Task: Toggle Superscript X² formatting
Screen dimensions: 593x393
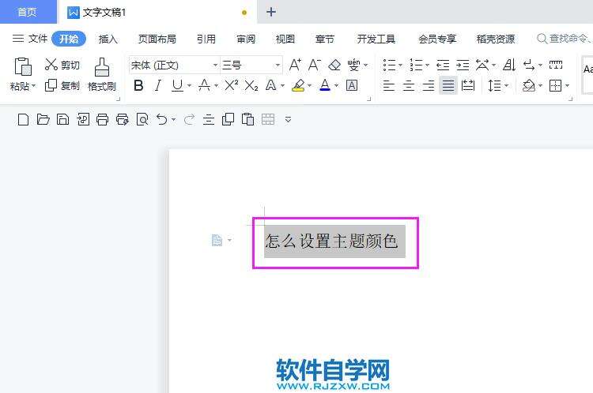Action: click(231, 86)
